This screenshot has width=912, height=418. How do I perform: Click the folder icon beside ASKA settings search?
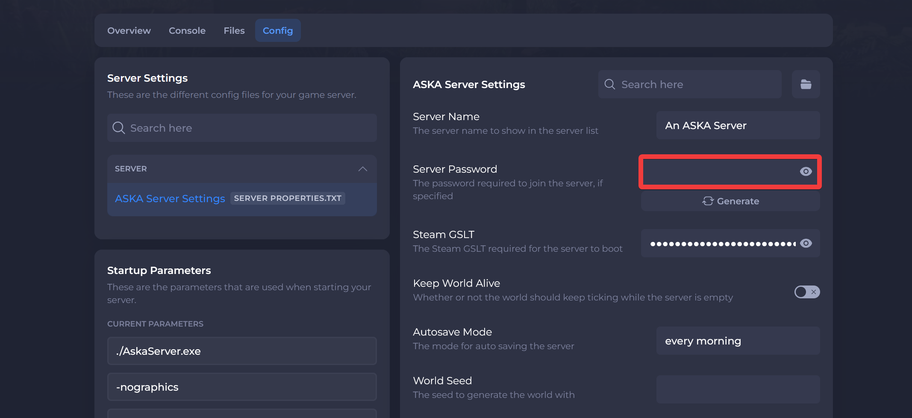(x=806, y=84)
